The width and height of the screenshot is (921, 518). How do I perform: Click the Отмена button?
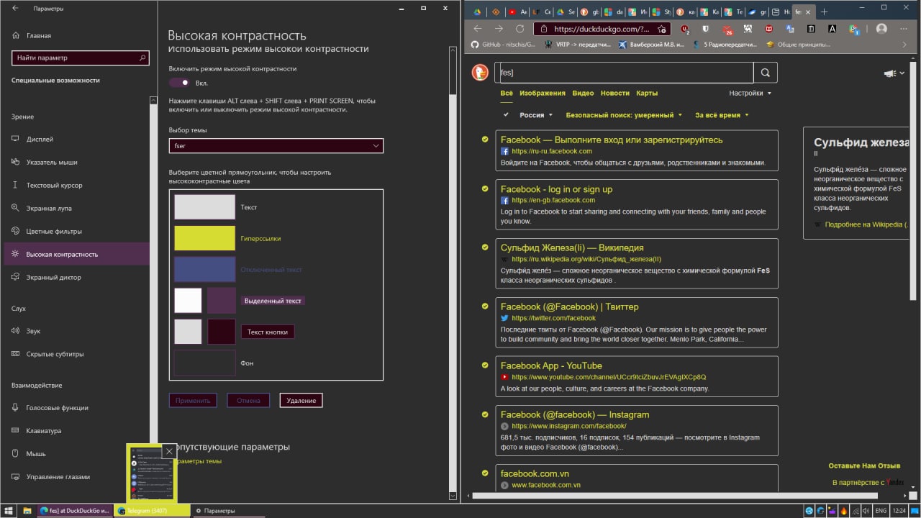point(248,401)
